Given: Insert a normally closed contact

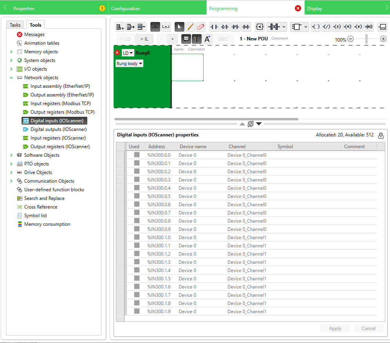Looking at the screenshot, I should [225, 27].
